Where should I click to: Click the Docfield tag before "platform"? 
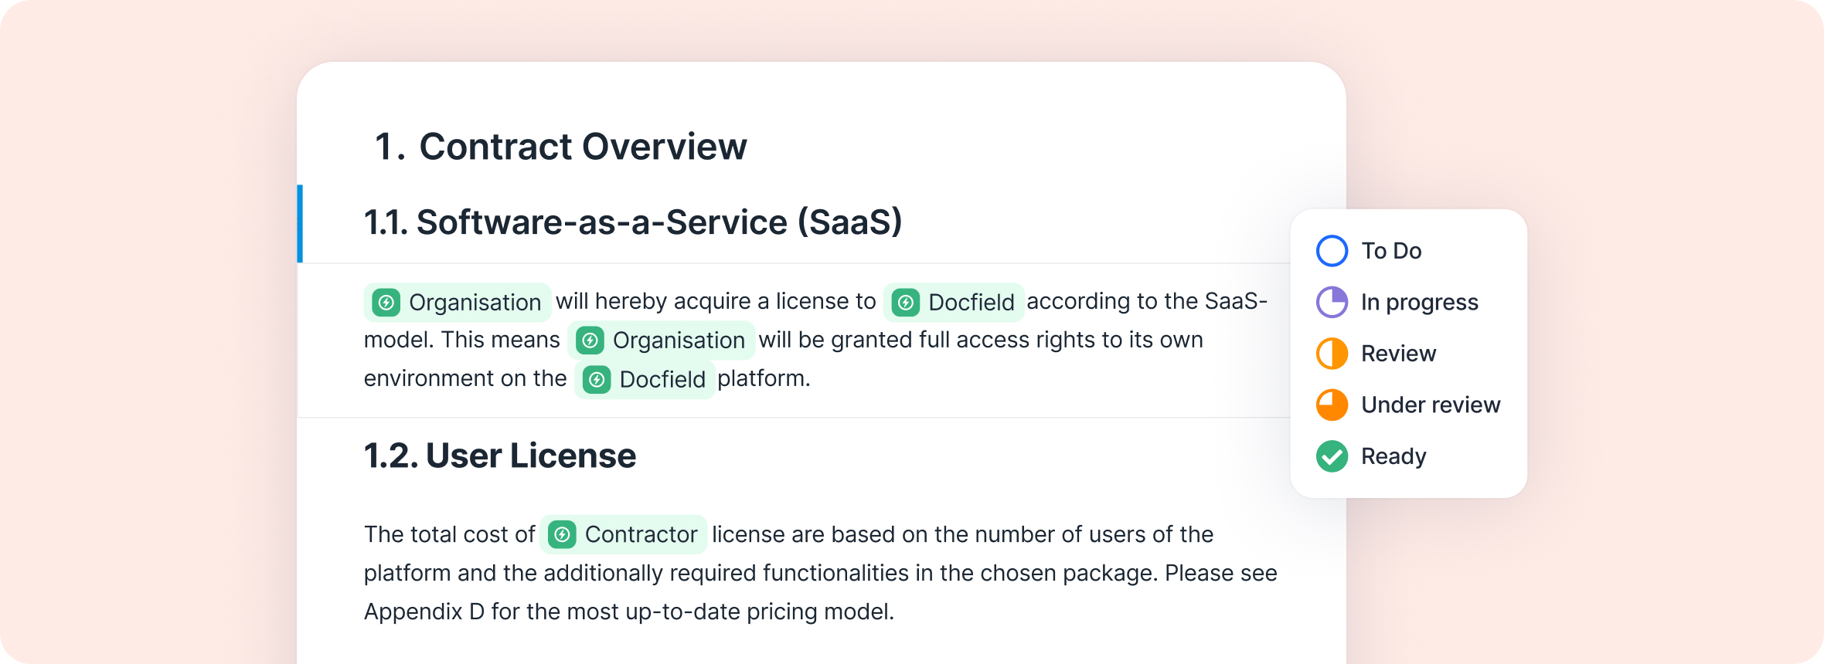click(x=645, y=379)
